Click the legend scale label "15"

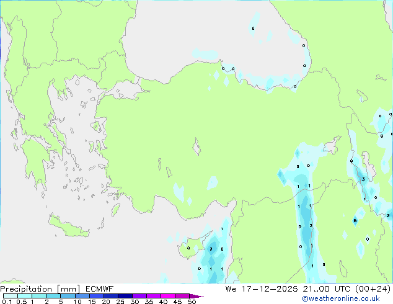92,302
